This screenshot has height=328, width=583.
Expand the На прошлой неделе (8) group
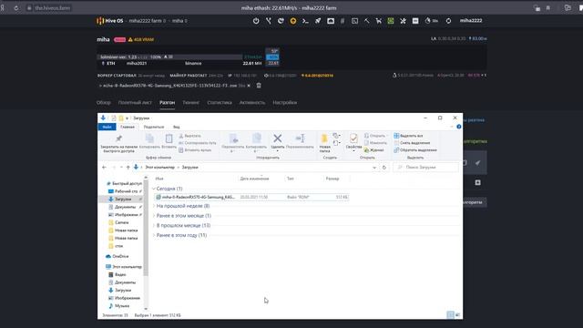point(154,206)
